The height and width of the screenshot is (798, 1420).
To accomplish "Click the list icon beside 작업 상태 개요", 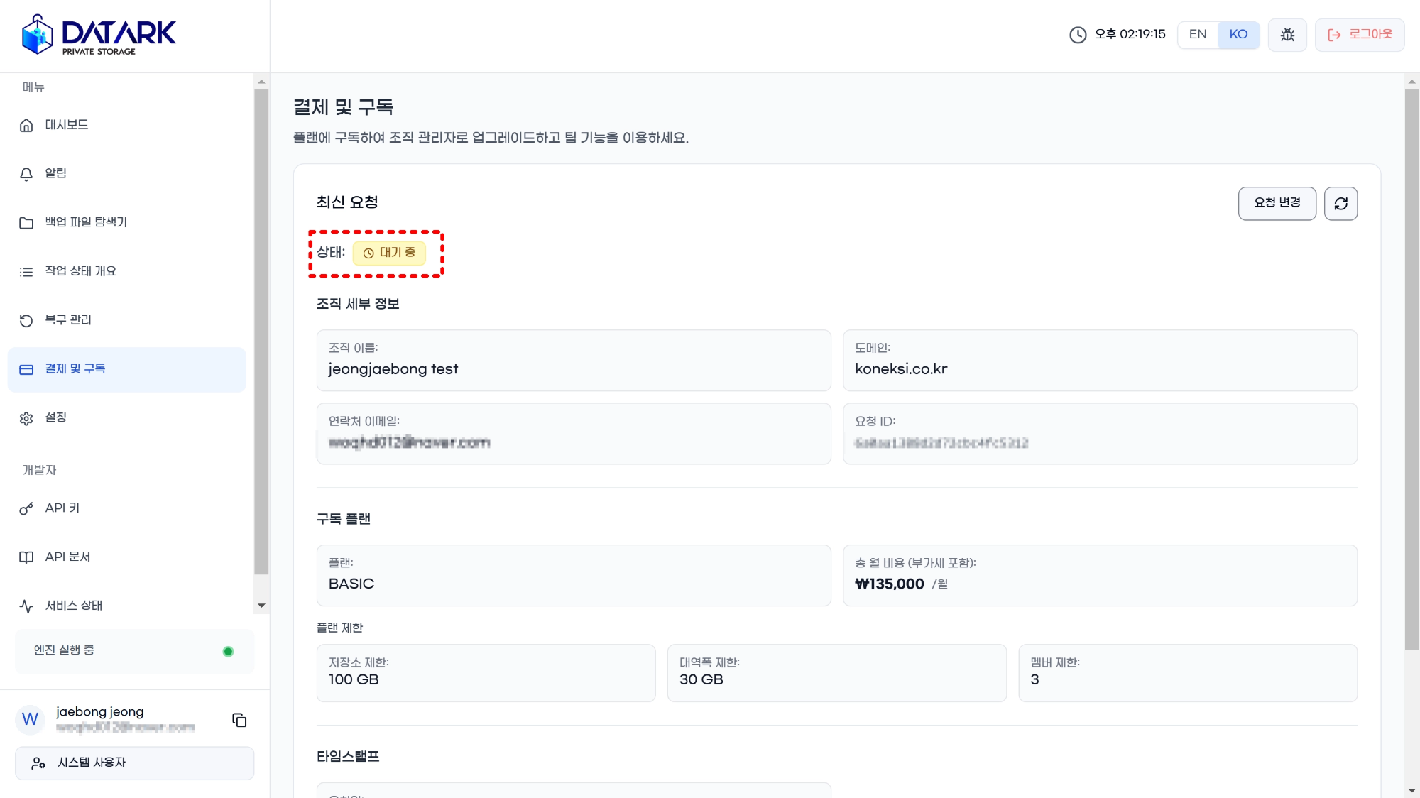I will pos(26,272).
